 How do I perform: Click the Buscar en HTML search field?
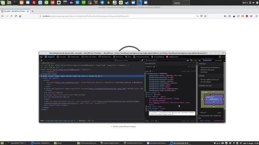coord(127,60)
